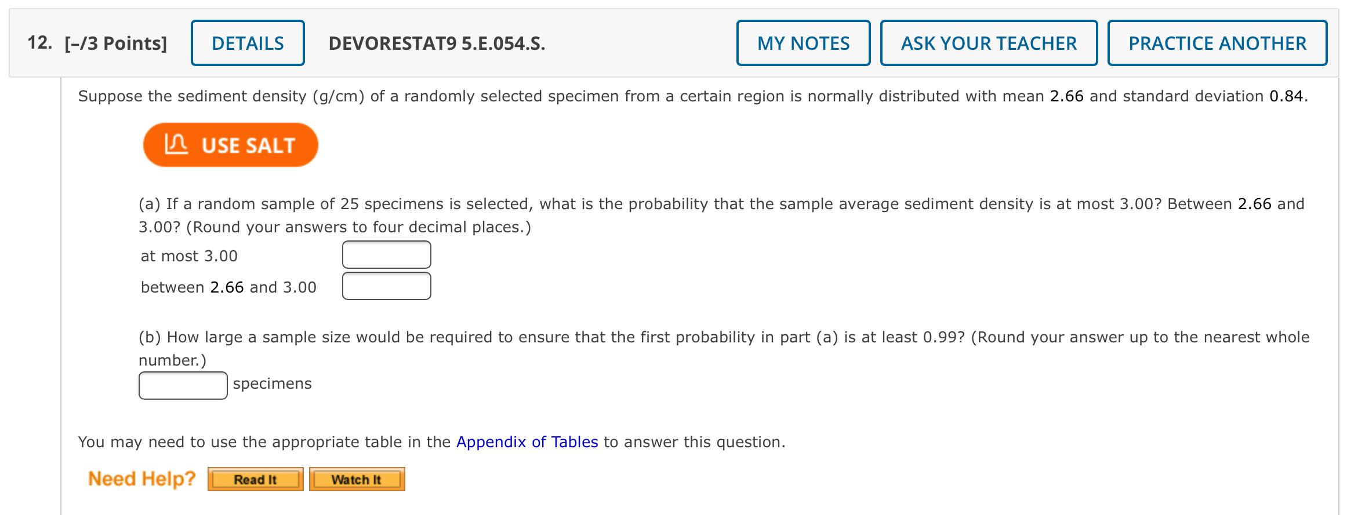The image size is (1358, 515).
Task: Click the orange Need Help? label
Action: point(141,478)
